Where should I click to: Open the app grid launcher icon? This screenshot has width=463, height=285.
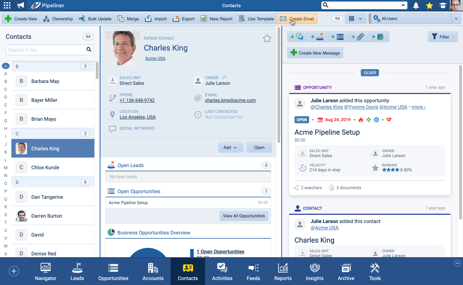tap(7, 5)
